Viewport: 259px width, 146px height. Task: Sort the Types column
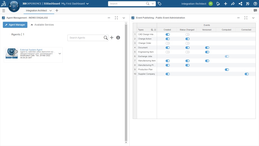[x=155, y=30]
